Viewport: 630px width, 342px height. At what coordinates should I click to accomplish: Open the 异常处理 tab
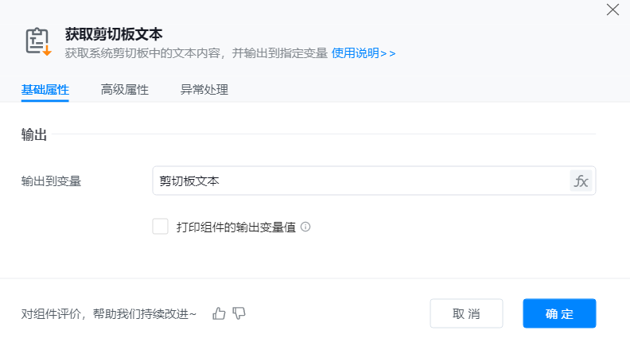[x=204, y=89]
